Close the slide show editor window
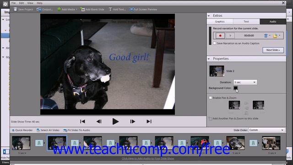Image resolution: width=293 pixels, height=165 pixels. click(x=283, y=3)
